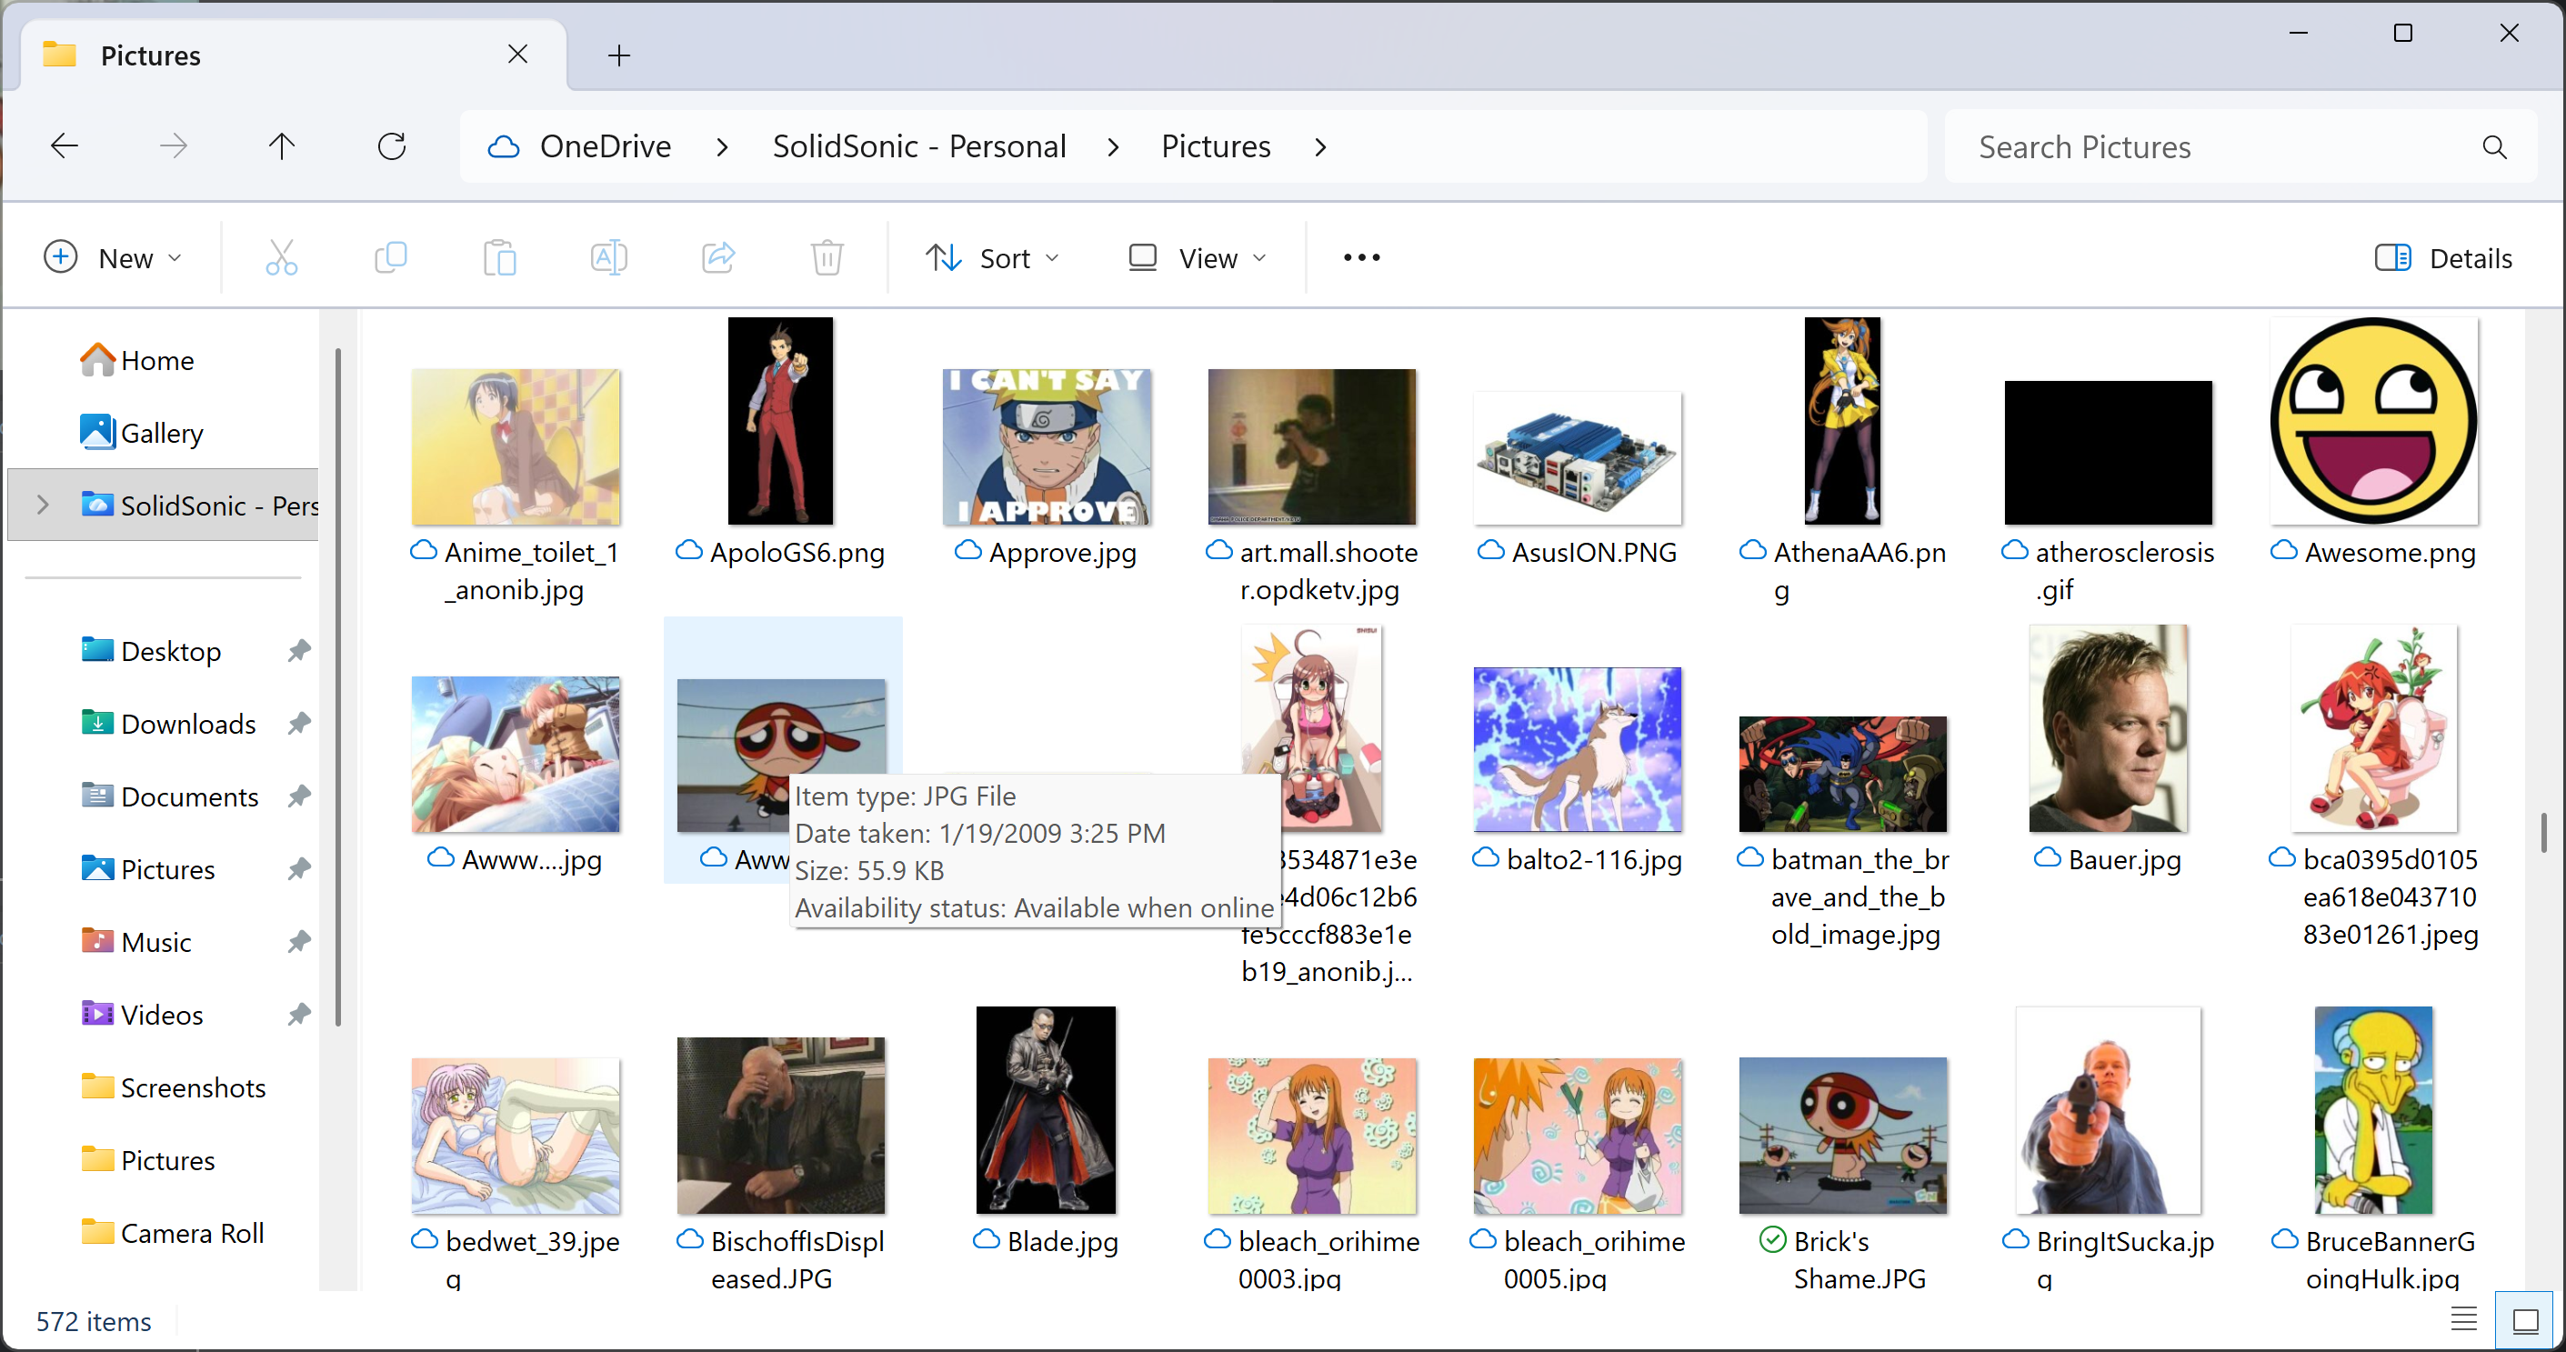Image resolution: width=2566 pixels, height=1352 pixels.
Task: Open the See more ellipsis menu
Action: 1360,258
